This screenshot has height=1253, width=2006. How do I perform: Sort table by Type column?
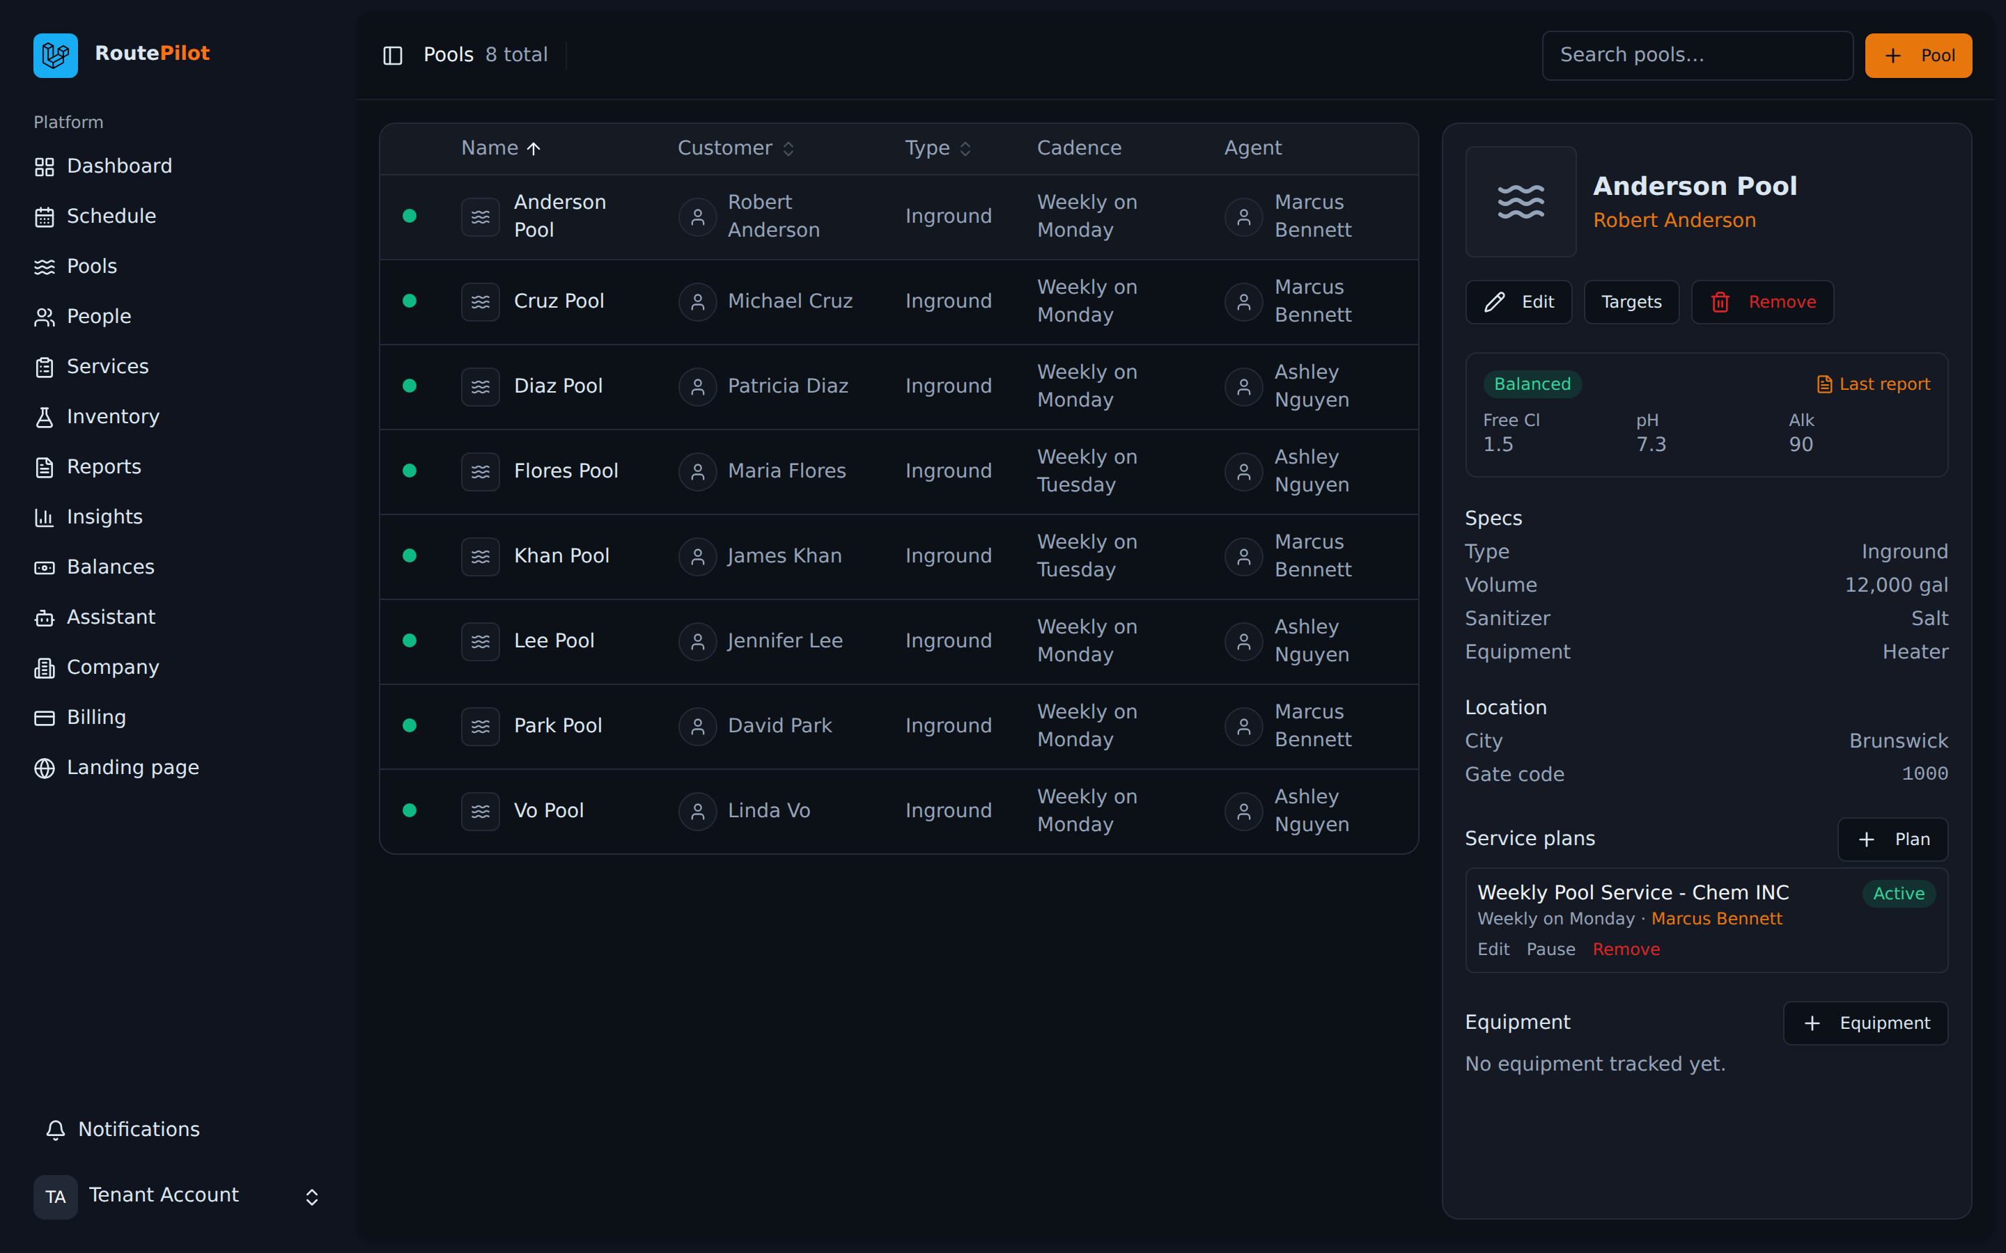click(938, 148)
